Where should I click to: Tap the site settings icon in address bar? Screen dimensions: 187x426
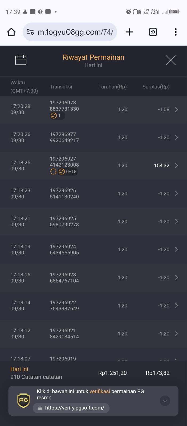click(x=30, y=32)
